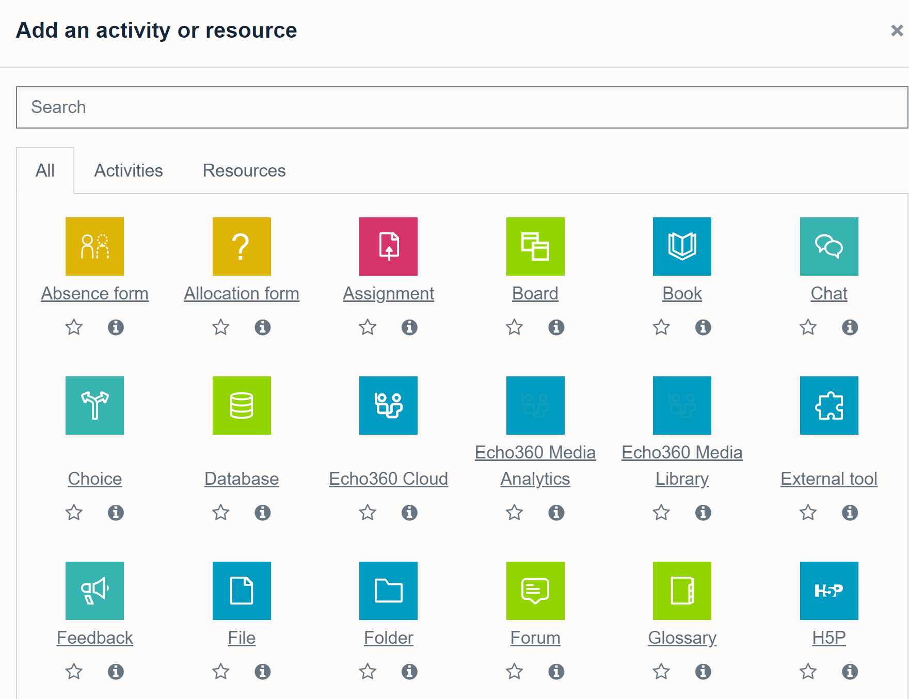Click the Allocation form question mark icon
Screen dimensions: 909x699
[x=242, y=246]
